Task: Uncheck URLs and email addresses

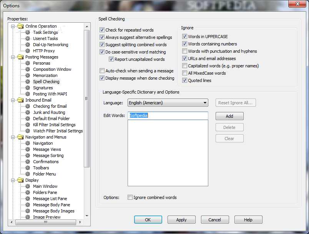Action: pos(184,58)
